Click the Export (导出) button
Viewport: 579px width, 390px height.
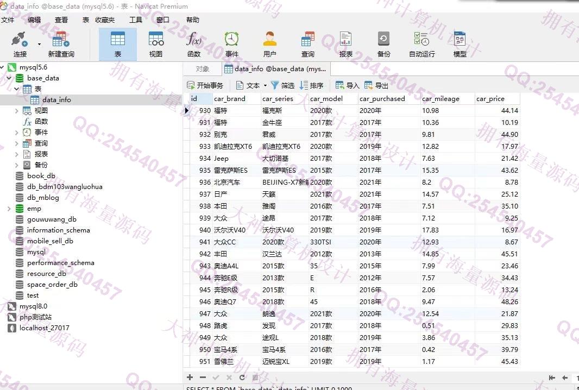coord(376,86)
